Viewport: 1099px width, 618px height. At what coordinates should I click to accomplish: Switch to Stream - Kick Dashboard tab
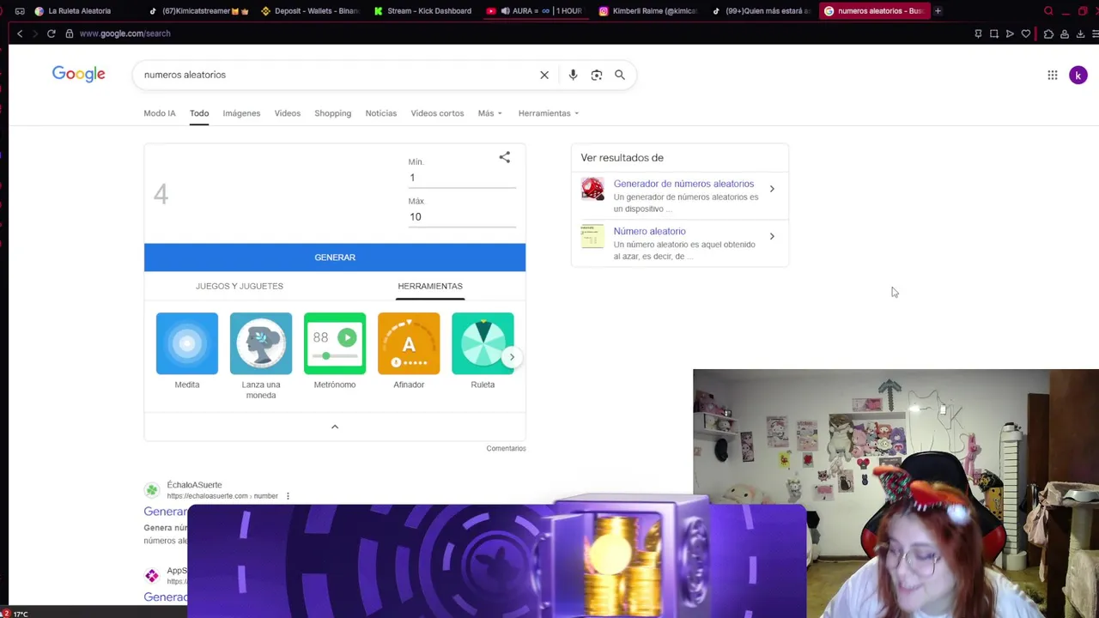[423, 11]
